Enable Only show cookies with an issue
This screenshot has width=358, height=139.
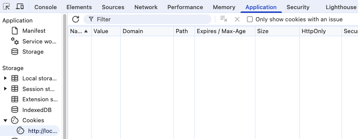pyautogui.click(x=250, y=19)
